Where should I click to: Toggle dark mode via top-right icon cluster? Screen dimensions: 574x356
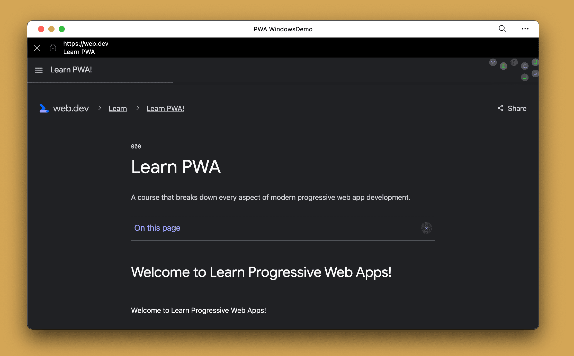(x=514, y=62)
